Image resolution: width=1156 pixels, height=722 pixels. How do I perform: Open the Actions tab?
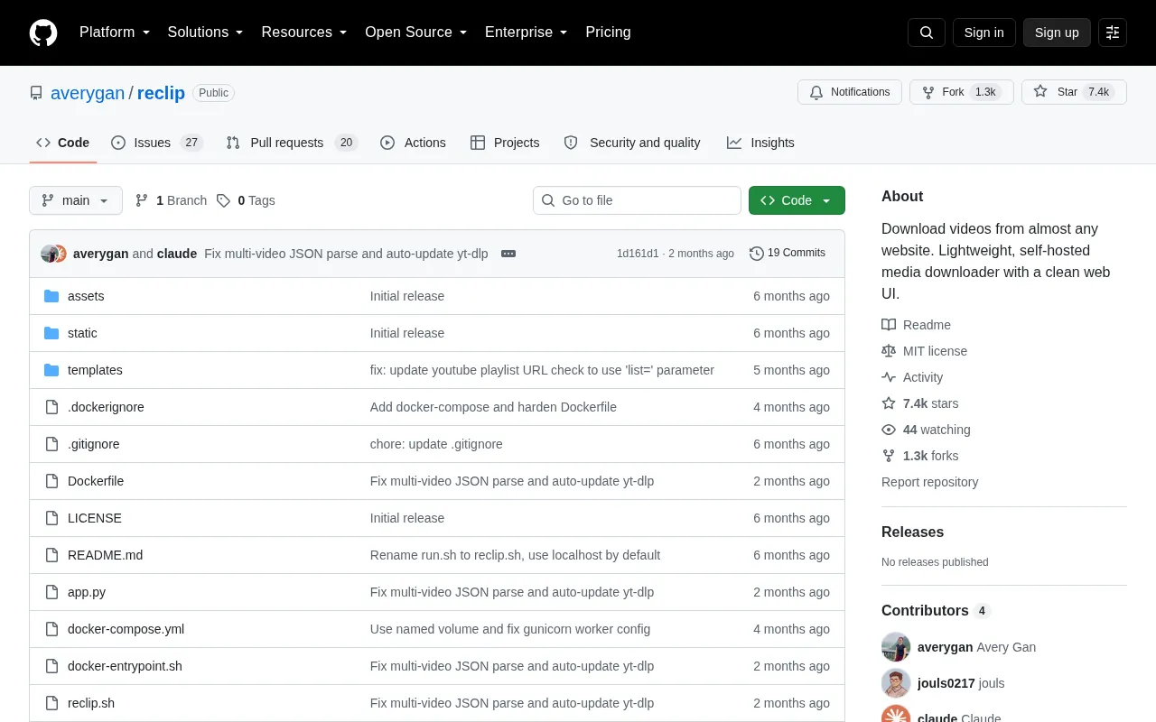(x=414, y=143)
